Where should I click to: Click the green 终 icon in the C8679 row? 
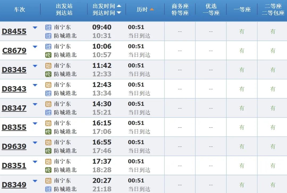click(x=48, y=55)
